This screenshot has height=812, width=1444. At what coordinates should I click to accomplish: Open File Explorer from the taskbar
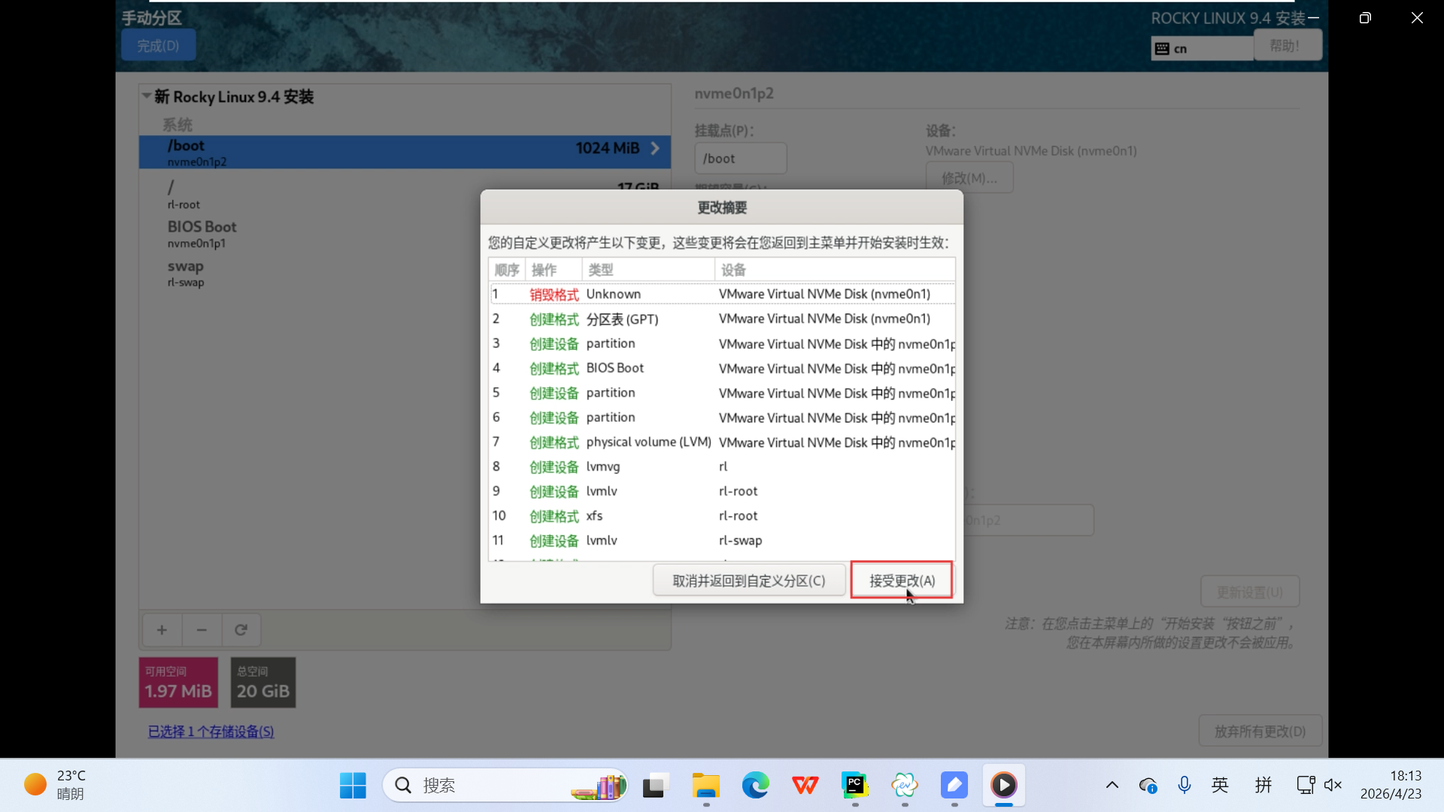[705, 786]
